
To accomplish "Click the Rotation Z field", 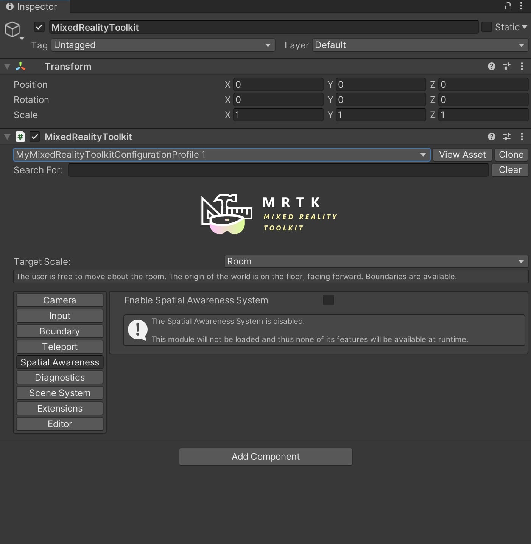I will tap(483, 99).
